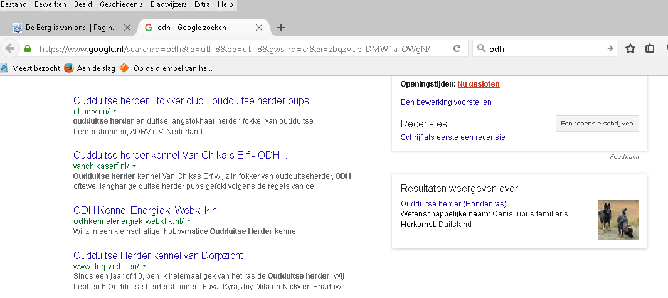Expand dropdown arrow next to nl.adrv.eu/

(115, 111)
